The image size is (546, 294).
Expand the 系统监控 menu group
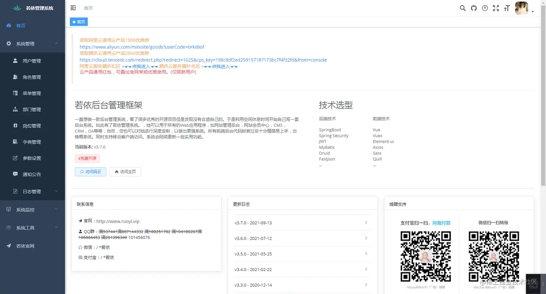32,209
